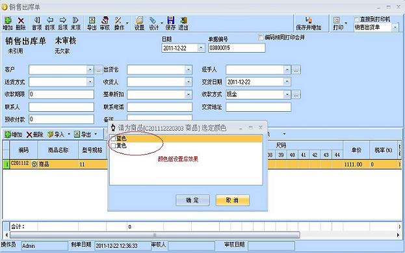Click the browse button next to 经手人
This screenshot has width=405, height=253.
(x=296, y=70)
